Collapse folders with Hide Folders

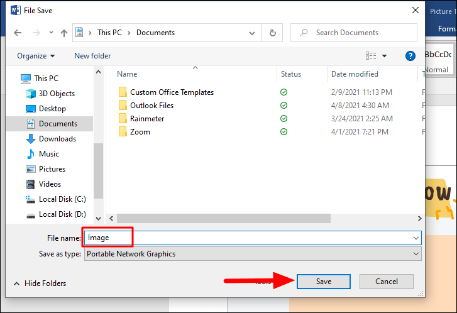coord(39,283)
